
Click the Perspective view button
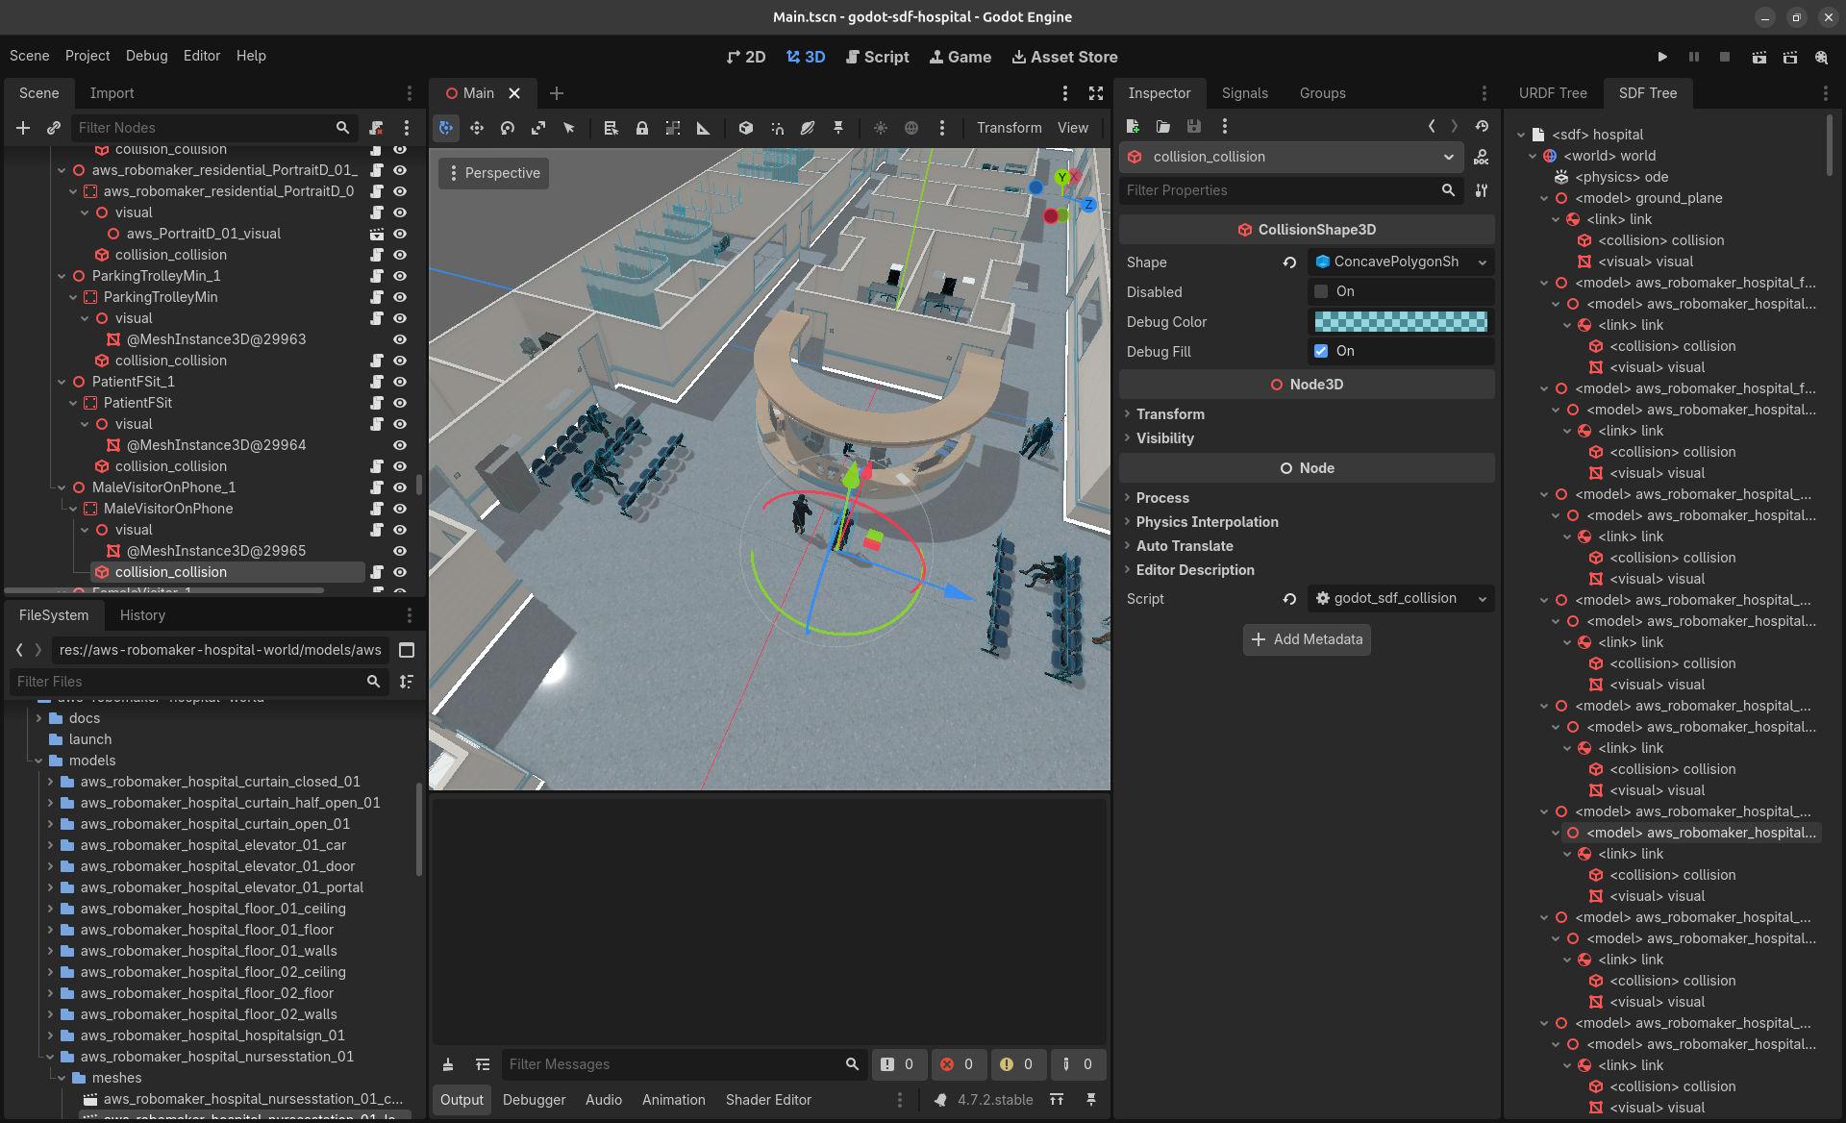pos(494,173)
